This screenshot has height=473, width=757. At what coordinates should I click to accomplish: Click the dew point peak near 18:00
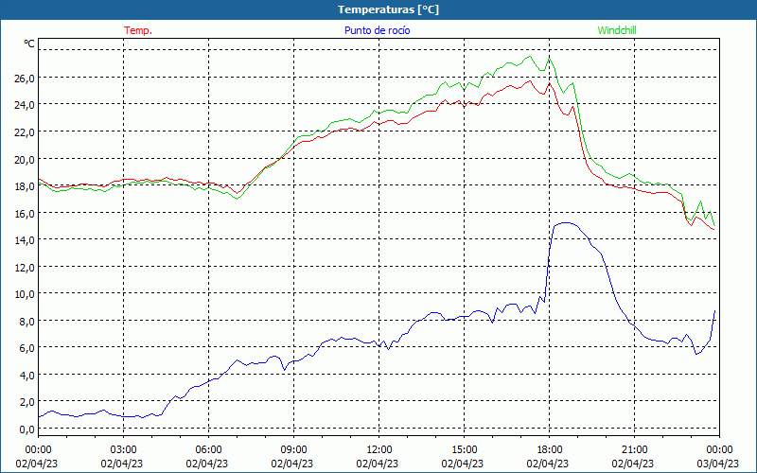coord(565,223)
